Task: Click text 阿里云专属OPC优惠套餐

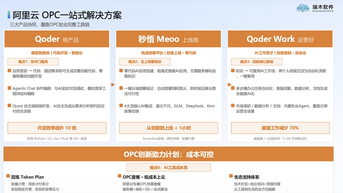Action: [142, 184]
